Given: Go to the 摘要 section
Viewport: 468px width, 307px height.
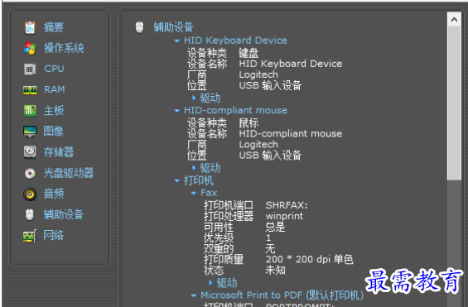Looking at the screenshot, I should tap(54, 27).
